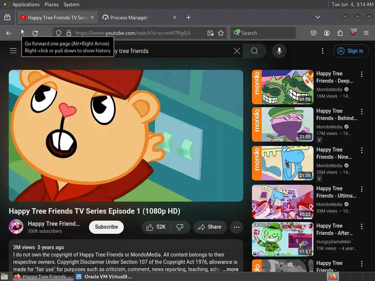Open menu for Happy Tree Friends - Nine... video
The height and width of the screenshot is (281, 375).
[361, 150]
